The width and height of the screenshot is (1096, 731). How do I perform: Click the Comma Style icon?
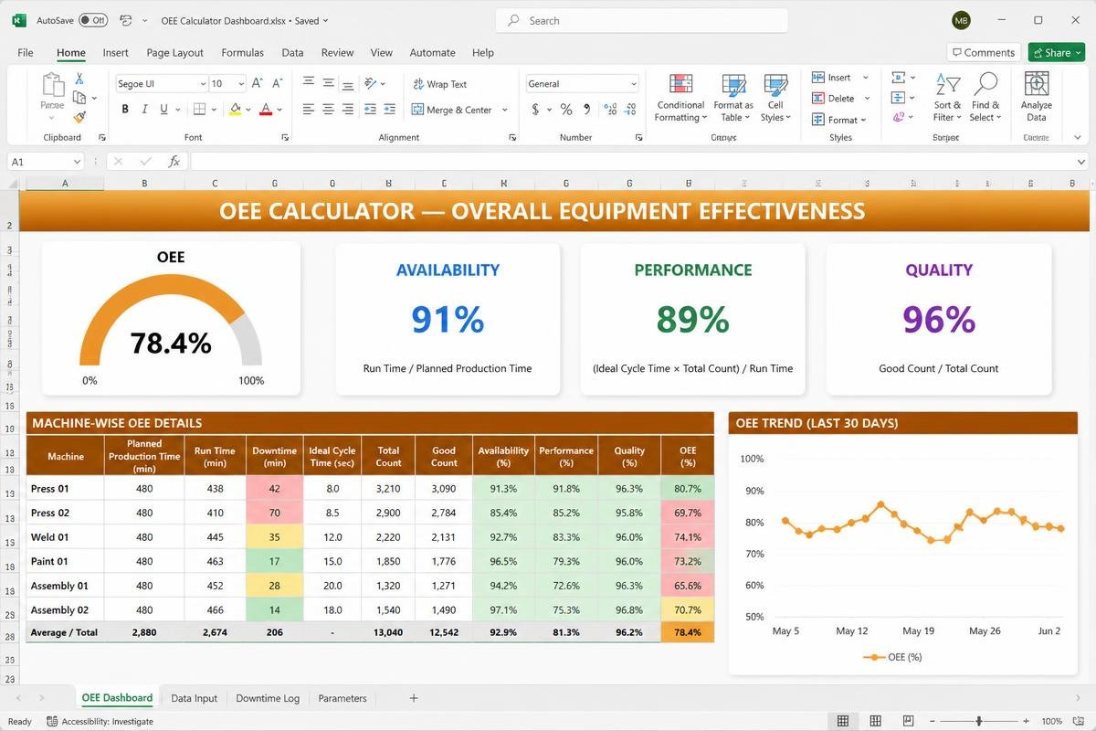point(586,110)
